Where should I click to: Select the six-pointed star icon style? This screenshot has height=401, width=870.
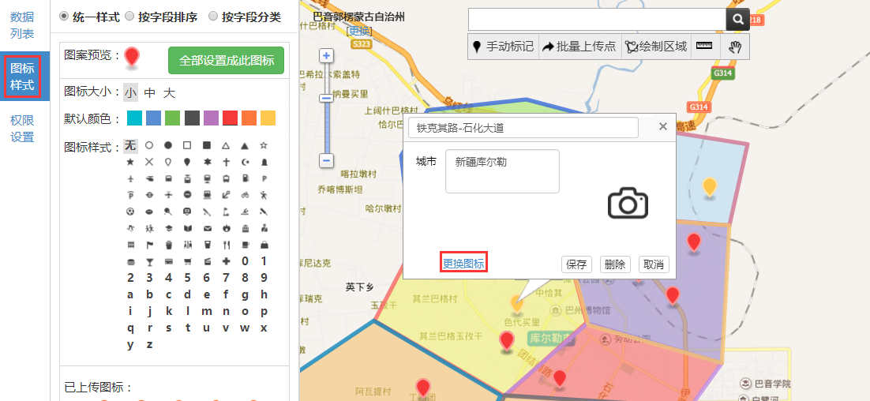pos(206,162)
